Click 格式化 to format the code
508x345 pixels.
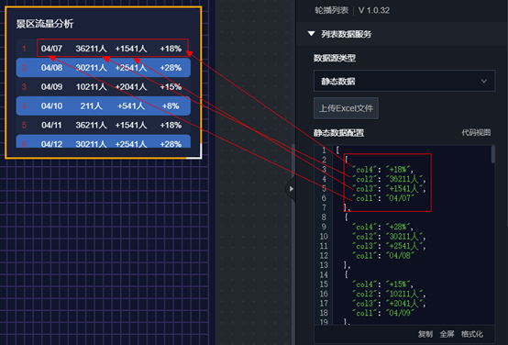click(x=472, y=334)
